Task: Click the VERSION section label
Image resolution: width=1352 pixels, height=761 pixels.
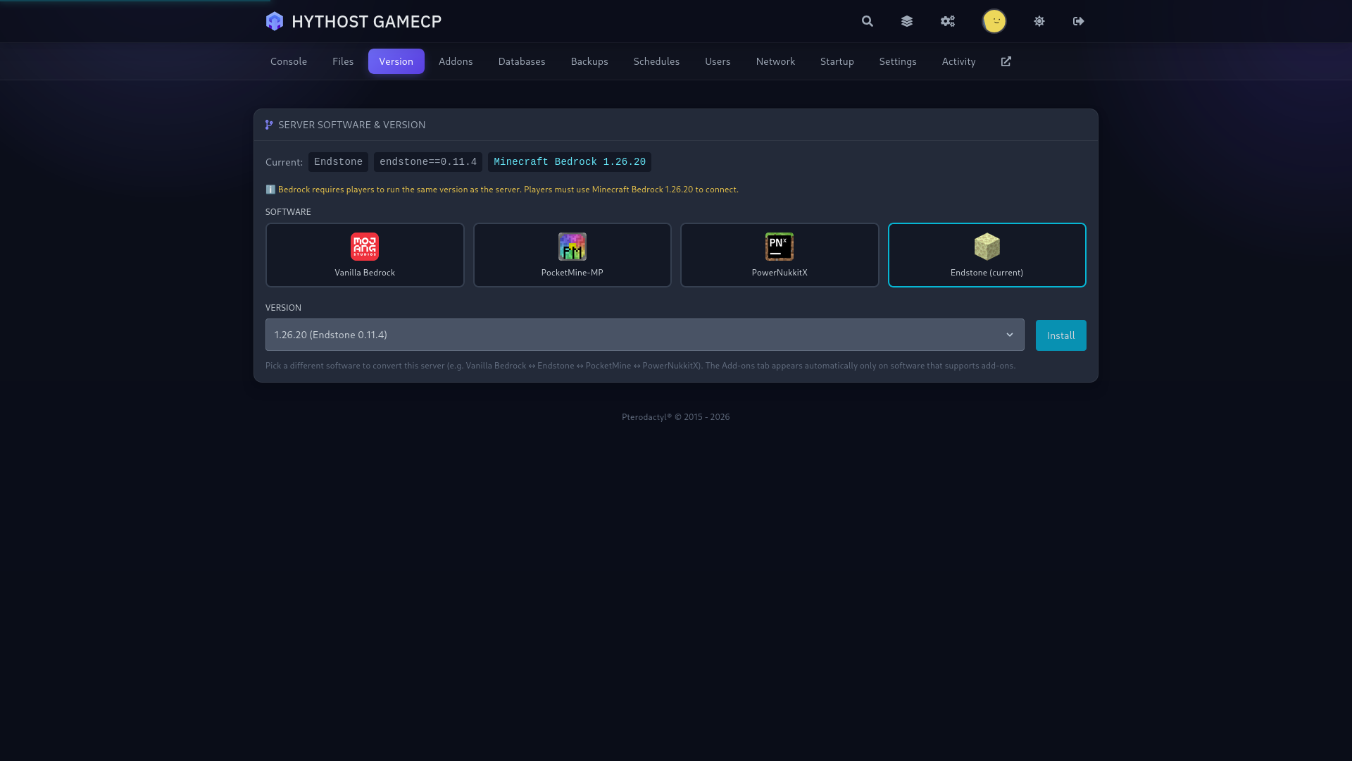Action: [283, 308]
